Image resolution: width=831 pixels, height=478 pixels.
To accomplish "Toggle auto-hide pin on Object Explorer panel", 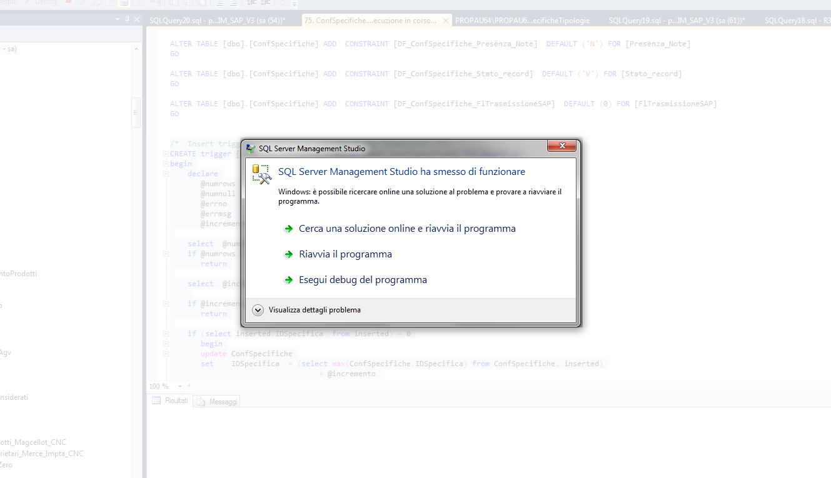I will point(128,20).
